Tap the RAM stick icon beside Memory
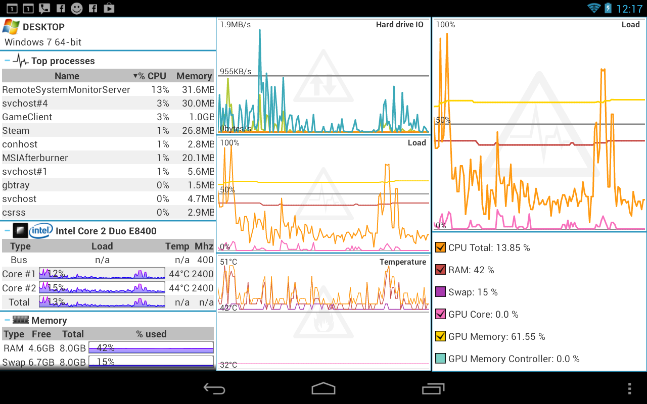Image resolution: width=647 pixels, height=404 pixels. pos(21,320)
